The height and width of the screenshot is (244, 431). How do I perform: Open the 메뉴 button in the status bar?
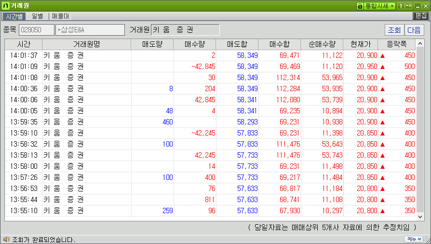[413, 239]
